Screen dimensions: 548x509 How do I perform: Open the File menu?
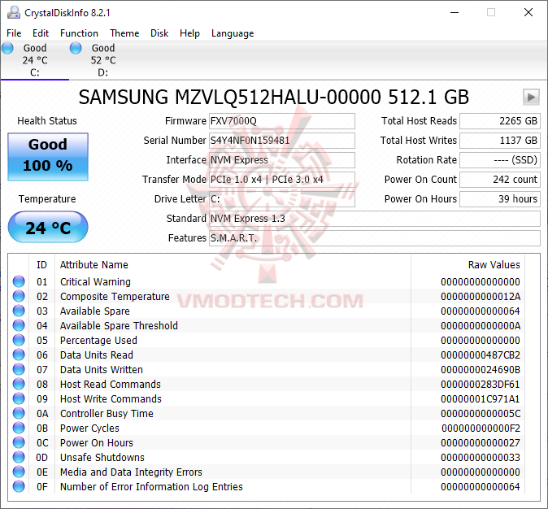pyautogui.click(x=14, y=33)
